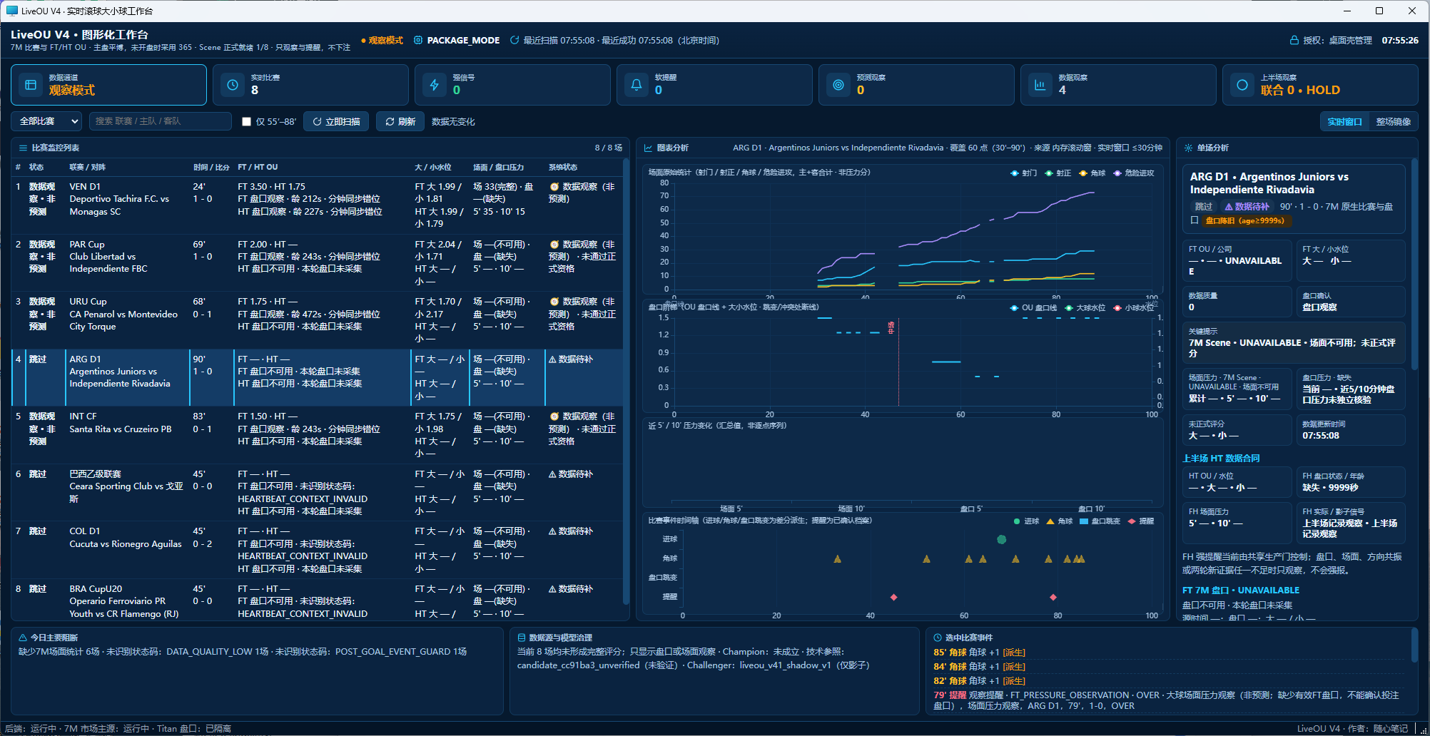Click the bell icon in 软提醒 card
The image size is (1430, 736).
point(637,85)
